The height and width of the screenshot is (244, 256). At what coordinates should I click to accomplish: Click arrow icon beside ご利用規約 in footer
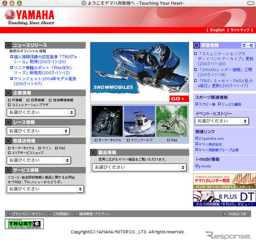pos(50,214)
